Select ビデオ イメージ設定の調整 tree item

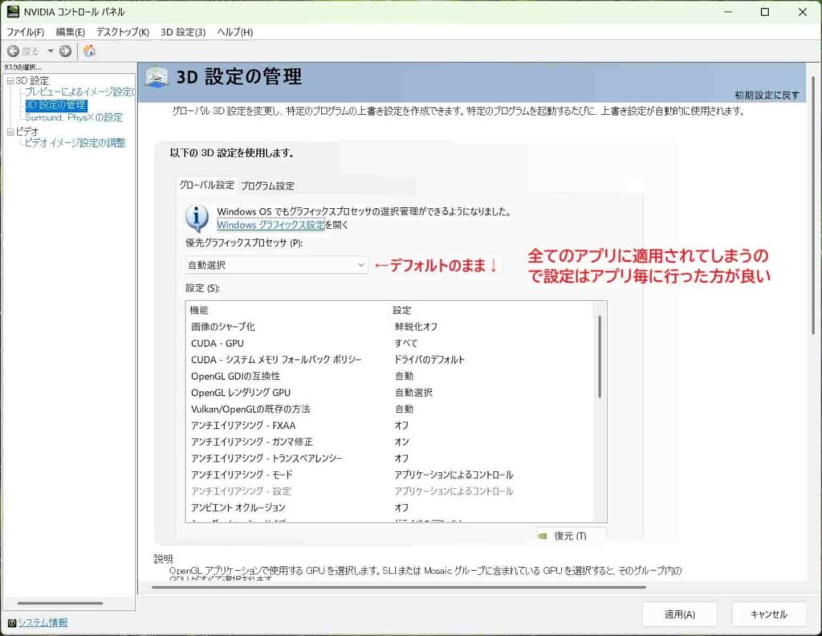point(75,143)
